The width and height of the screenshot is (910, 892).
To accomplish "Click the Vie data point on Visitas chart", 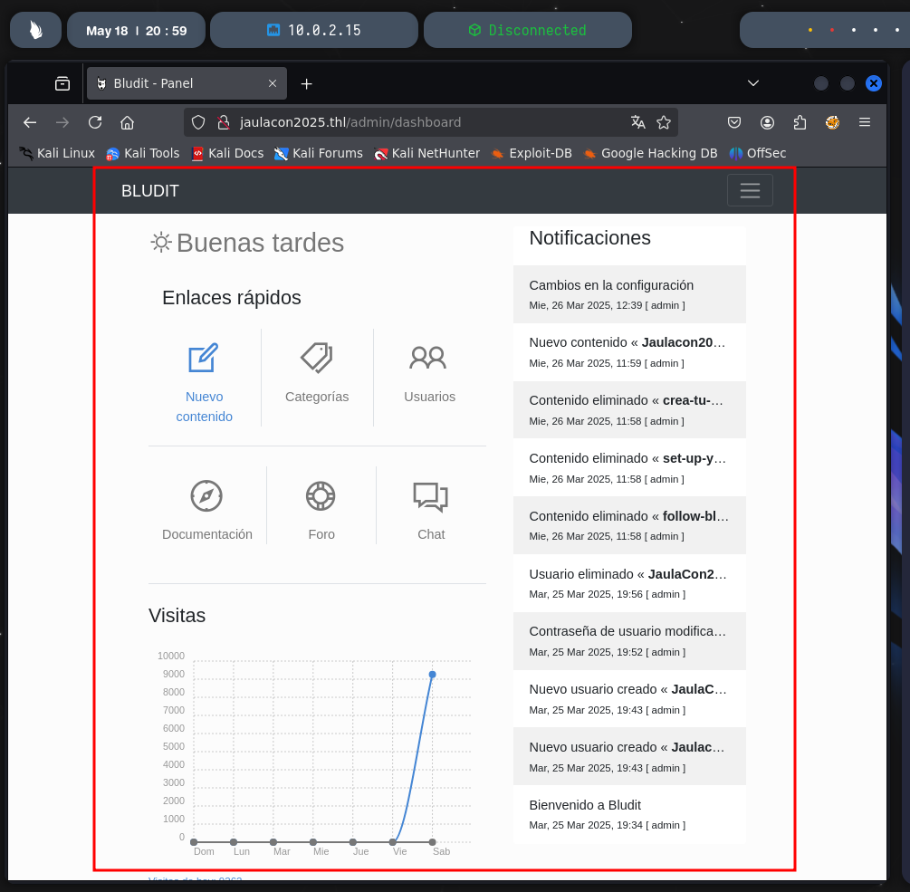I will coord(393,842).
